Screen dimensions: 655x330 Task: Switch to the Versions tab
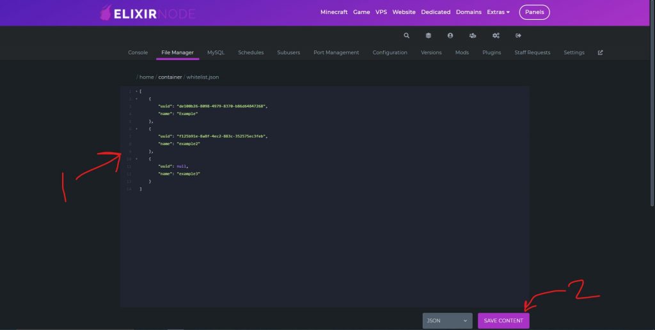tap(431, 52)
